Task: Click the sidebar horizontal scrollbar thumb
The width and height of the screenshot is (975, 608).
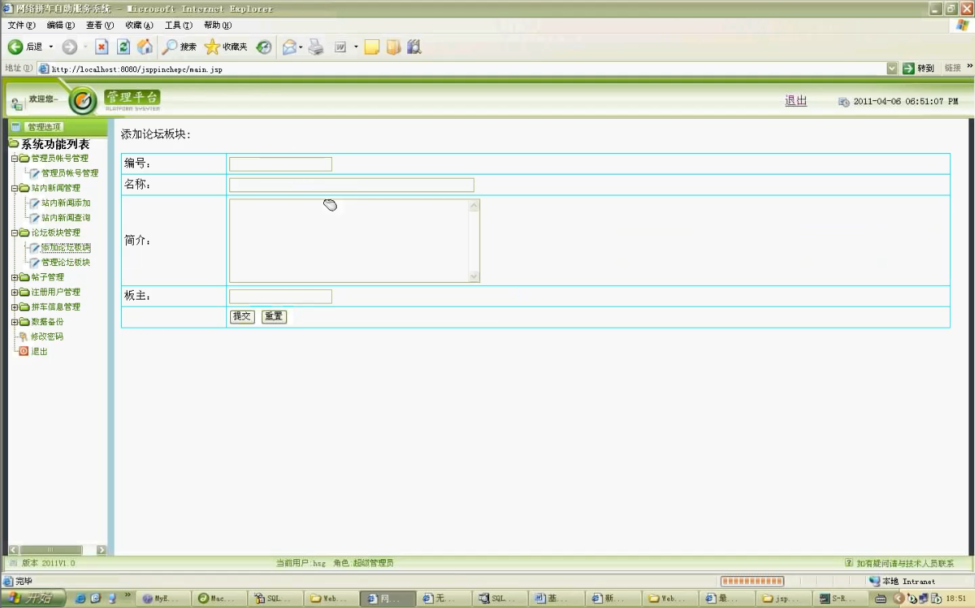Action: pyautogui.click(x=51, y=550)
